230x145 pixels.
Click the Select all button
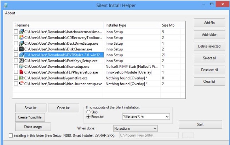tap(209, 58)
